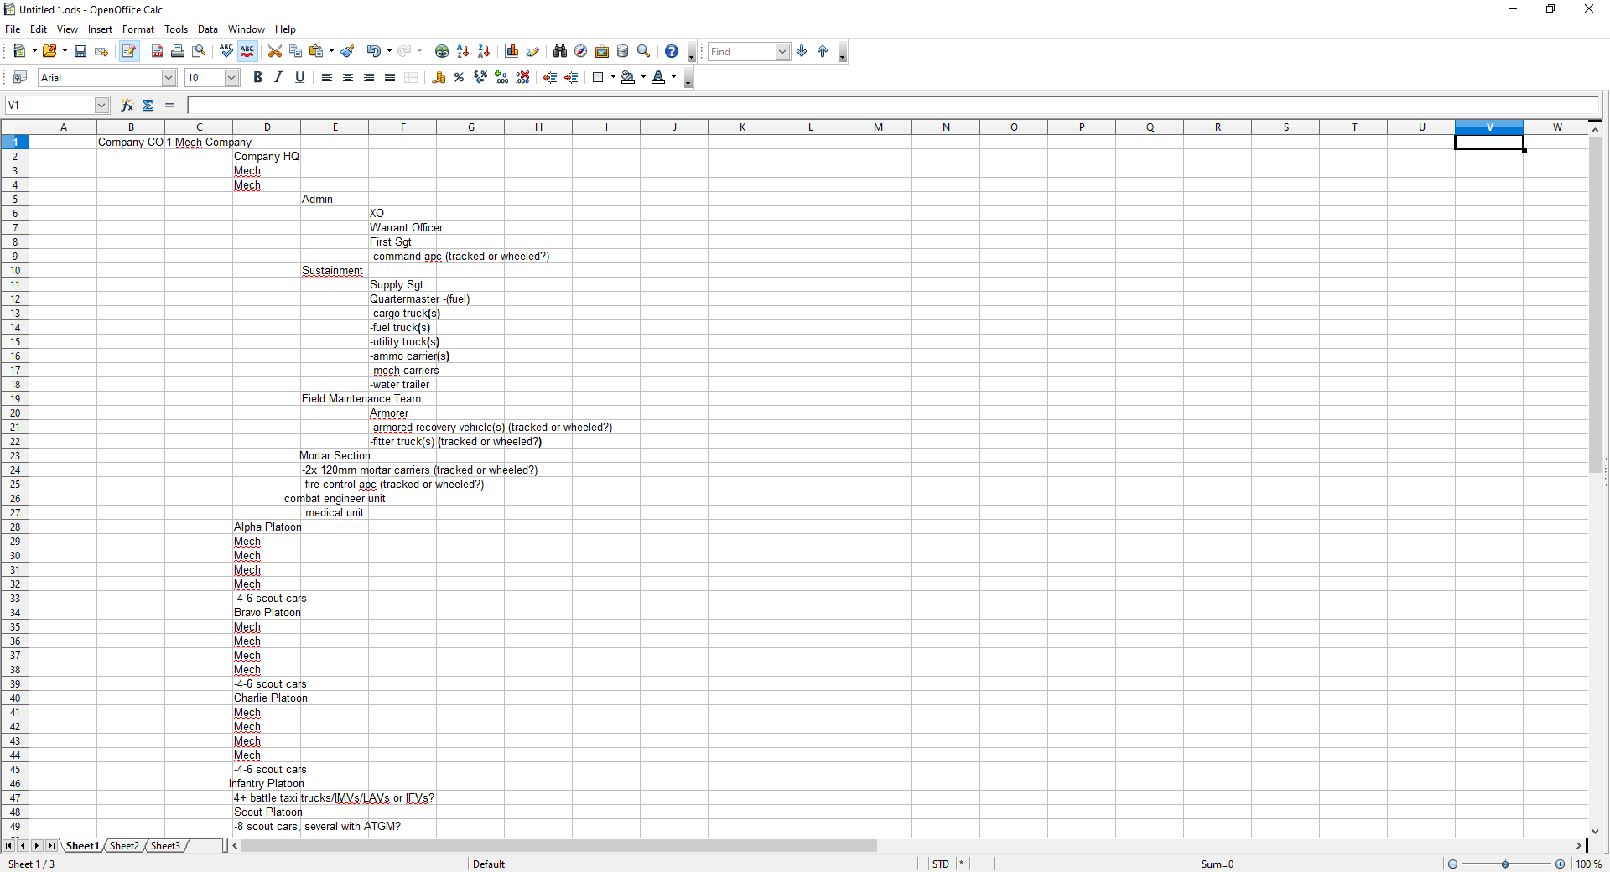Send document as e-mail
Screen dimensions: 1610x872
click(101, 51)
